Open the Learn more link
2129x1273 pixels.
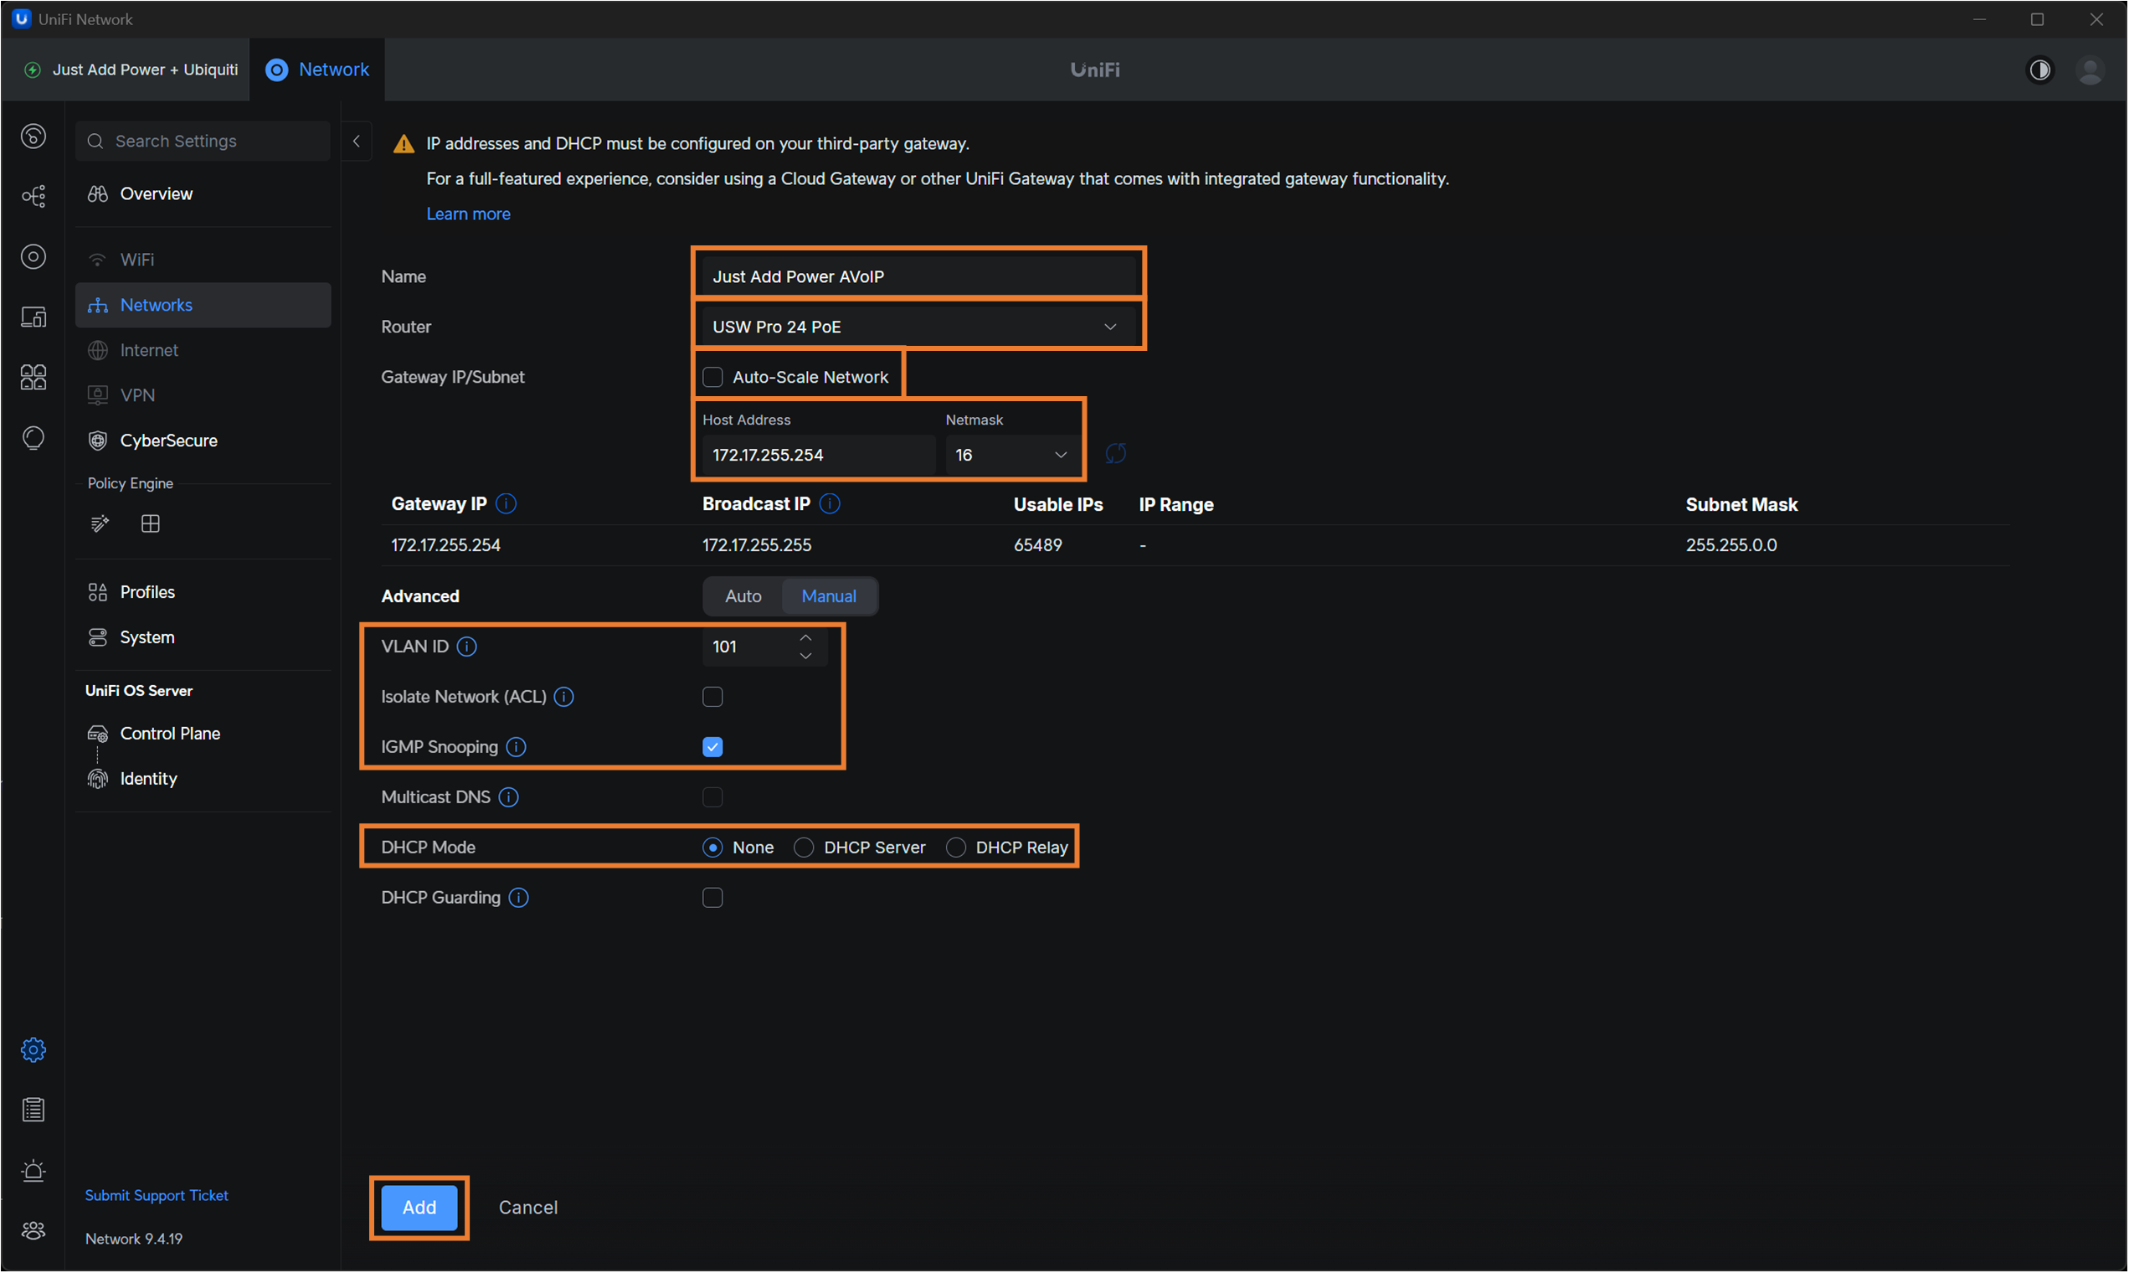click(468, 214)
